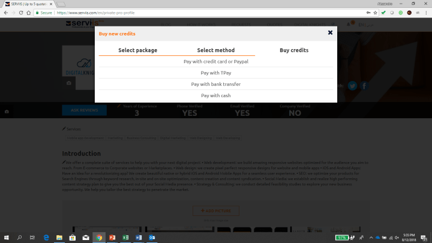This screenshot has height=243, width=432.
Task: Click the ASK REVIEWS button
Action: 84,110
